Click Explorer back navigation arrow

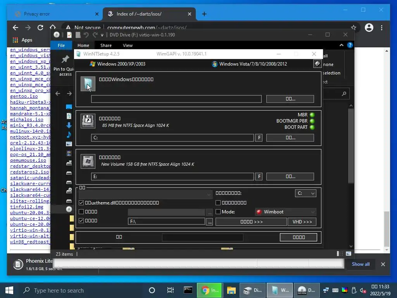58,94
